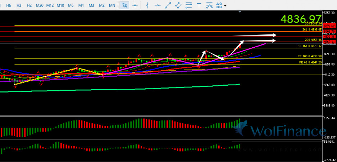Click the text label tool

(199, 5)
